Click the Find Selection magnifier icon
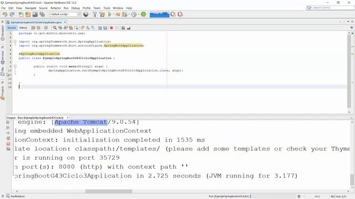This screenshot has height=199, width=355. coord(55,28)
